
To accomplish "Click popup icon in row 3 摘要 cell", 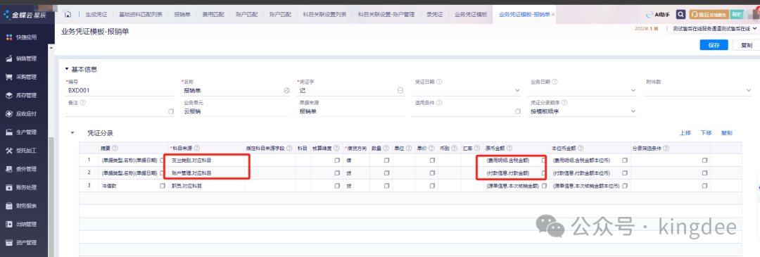I will pos(163,186).
